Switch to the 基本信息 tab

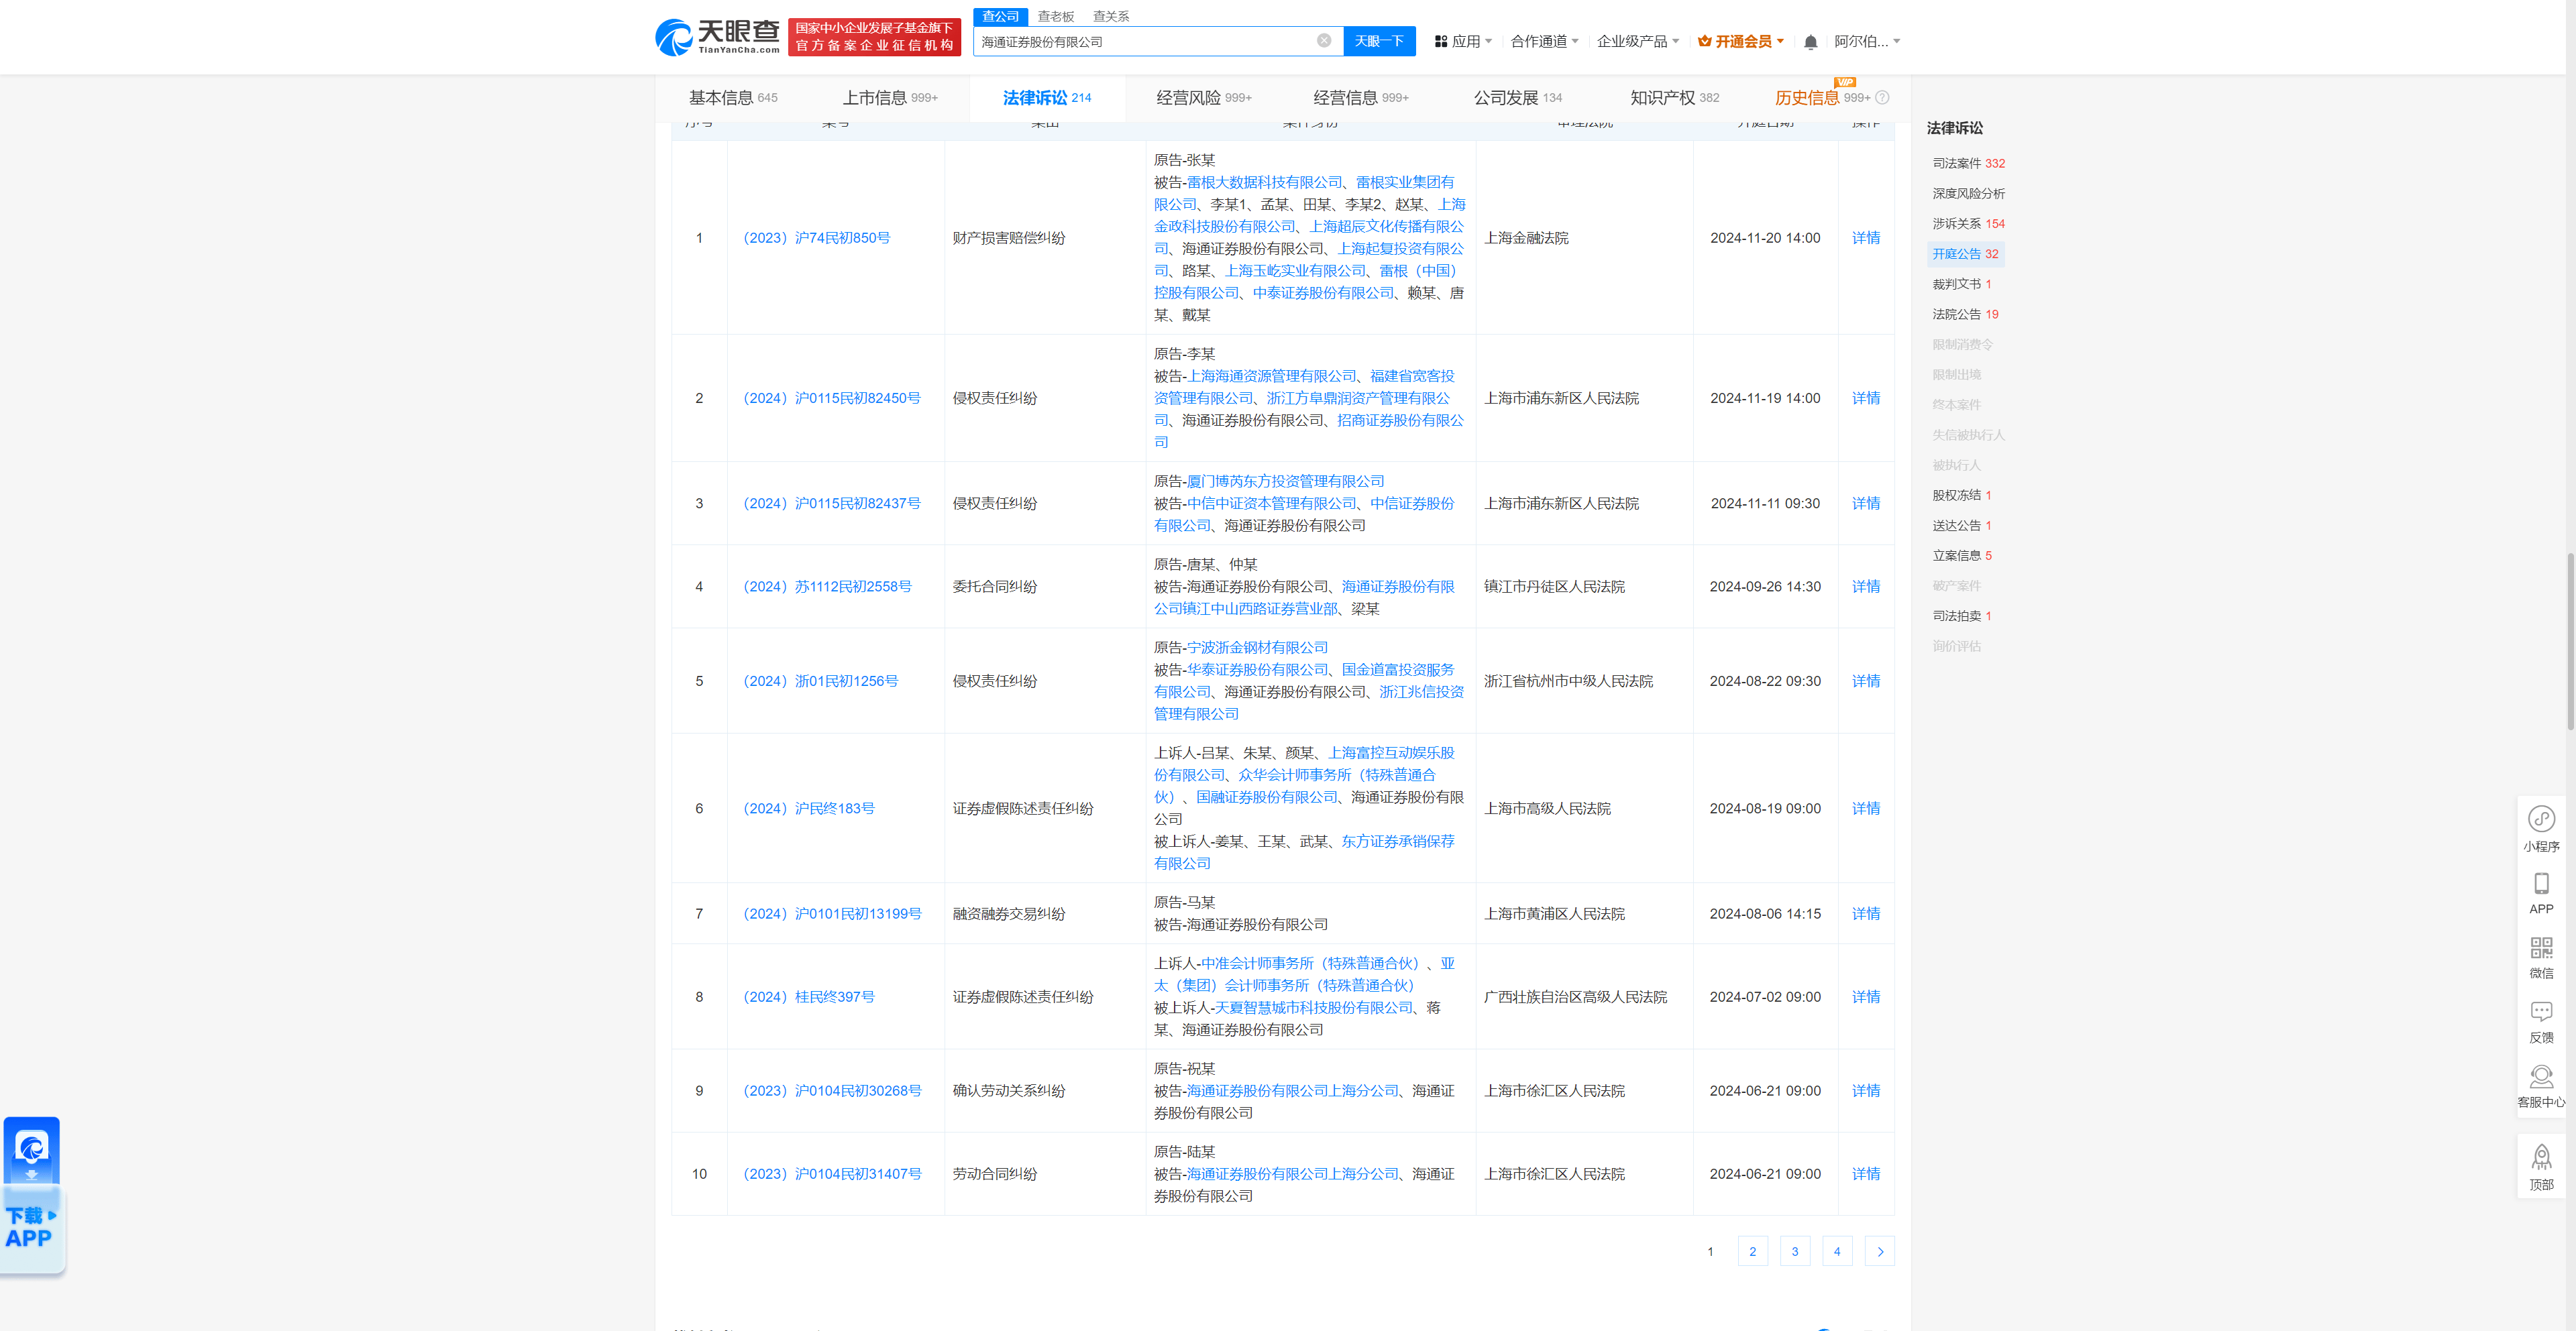(732, 98)
